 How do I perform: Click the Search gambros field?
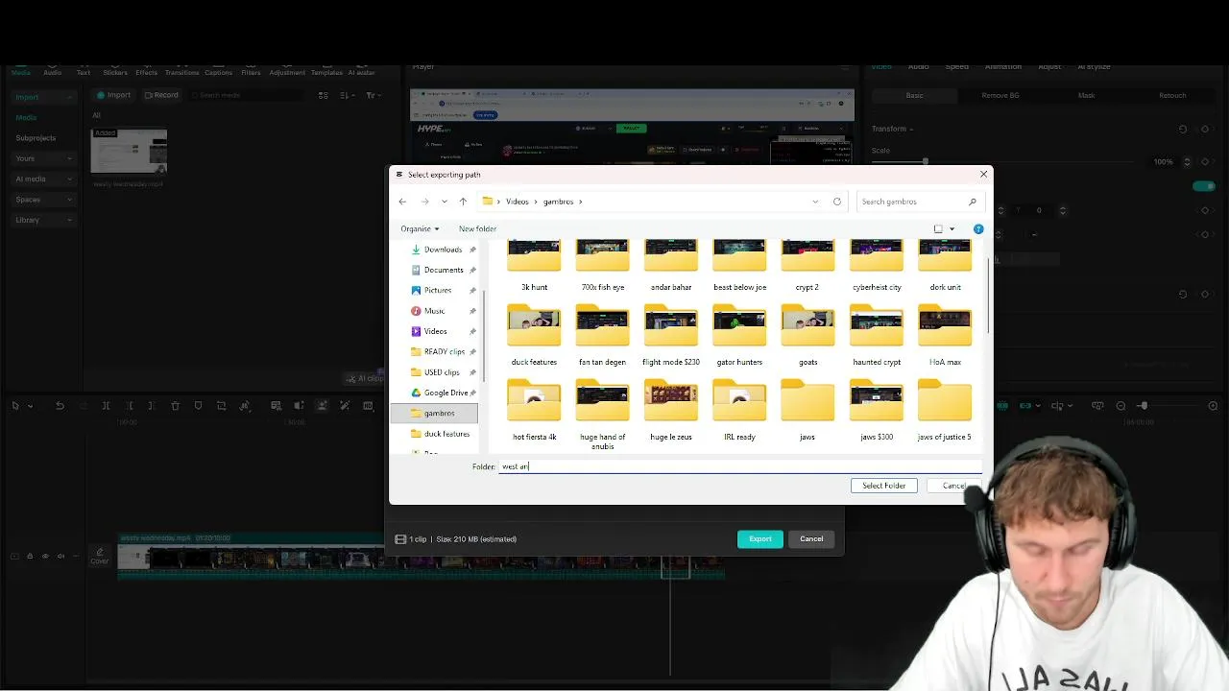click(920, 202)
